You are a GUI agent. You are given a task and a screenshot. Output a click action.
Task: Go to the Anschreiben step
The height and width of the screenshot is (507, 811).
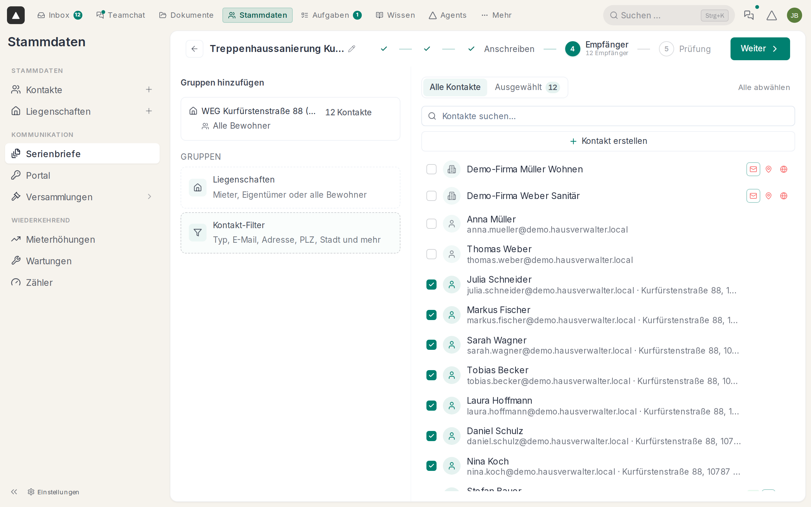pos(501,49)
